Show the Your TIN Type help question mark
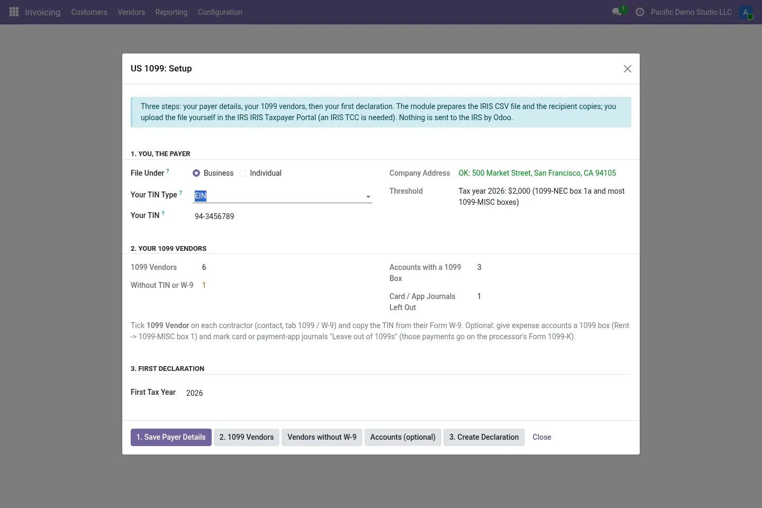This screenshot has height=508, width=762. click(x=180, y=192)
